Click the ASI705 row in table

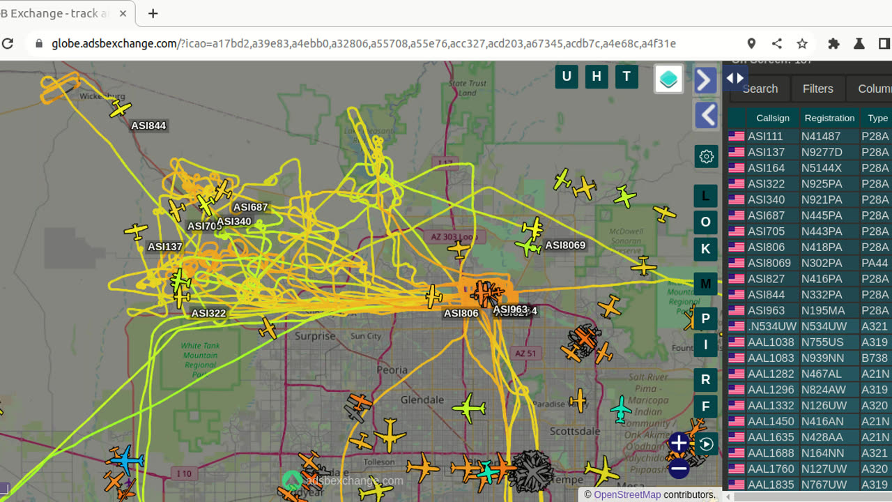point(809,231)
